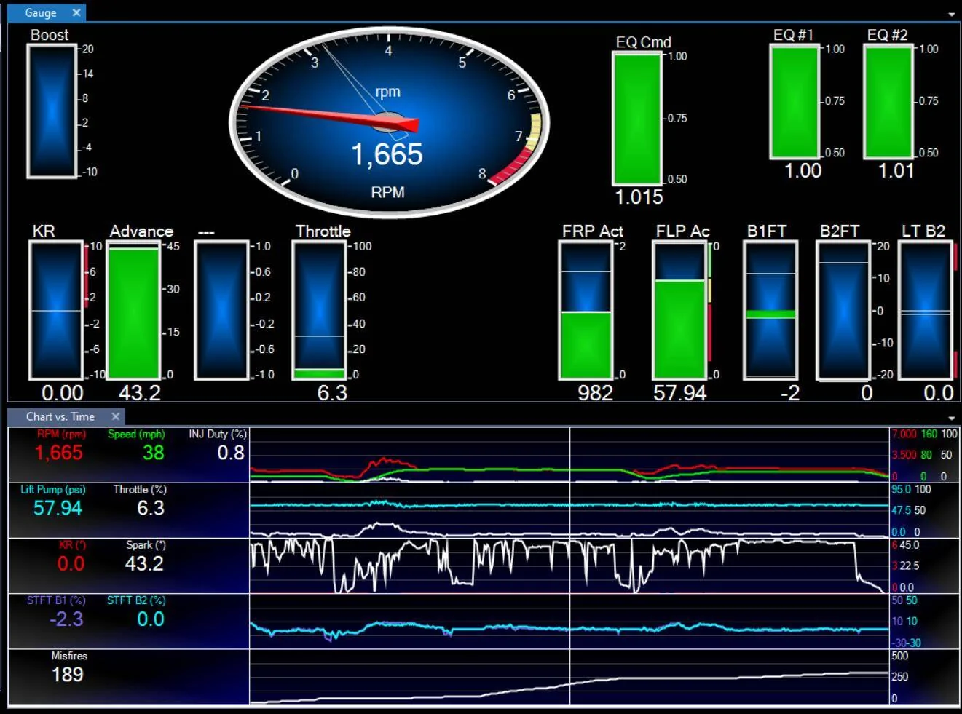The image size is (962, 714).
Task: Select the FLP Ac bar gauge
Action: (679, 311)
